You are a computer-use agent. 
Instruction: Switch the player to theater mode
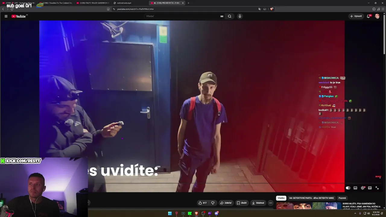click(x=370, y=188)
